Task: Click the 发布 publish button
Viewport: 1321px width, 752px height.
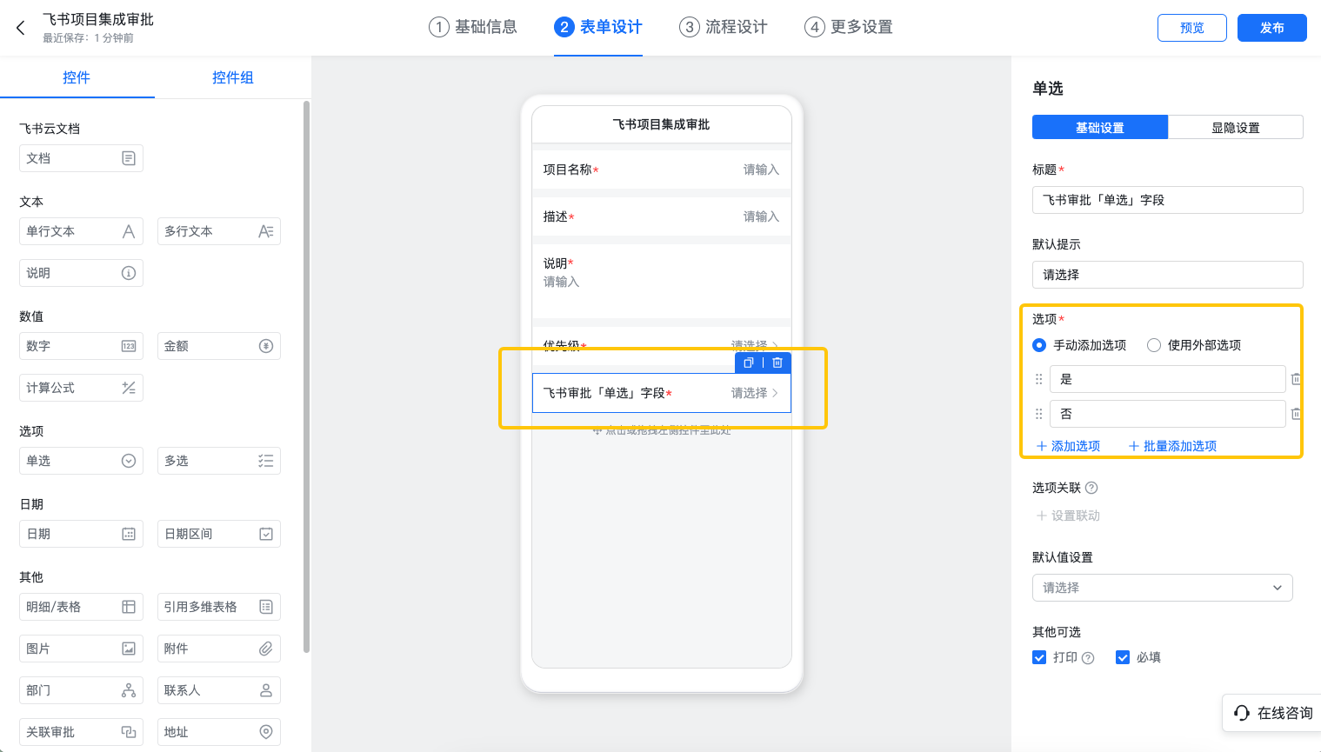Action: (x=1272, y=28)
